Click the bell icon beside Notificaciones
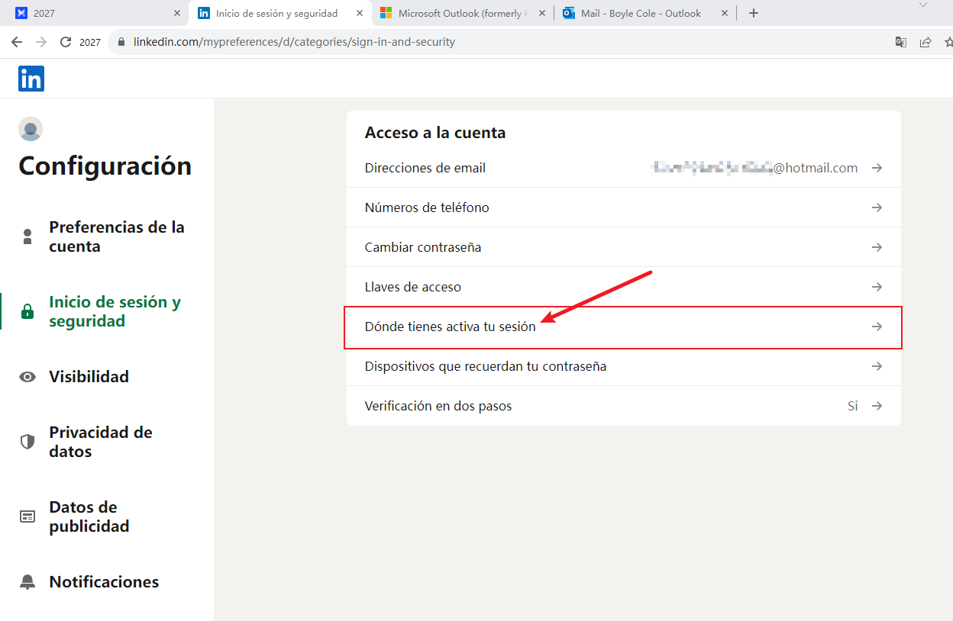Image resolution: width=953 pixels, height=621 pixels. pos(27,582)
